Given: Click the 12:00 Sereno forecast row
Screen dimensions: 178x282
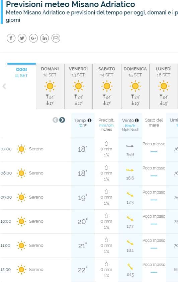Looking at the screenshot, I should pos(89,270).
